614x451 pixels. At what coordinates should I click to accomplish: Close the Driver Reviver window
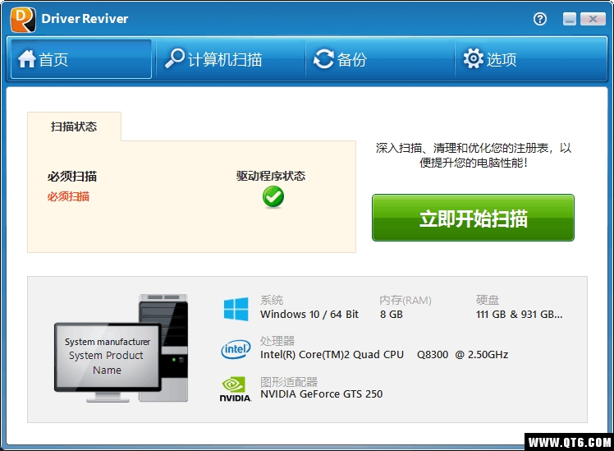click(x=593, y=19)
